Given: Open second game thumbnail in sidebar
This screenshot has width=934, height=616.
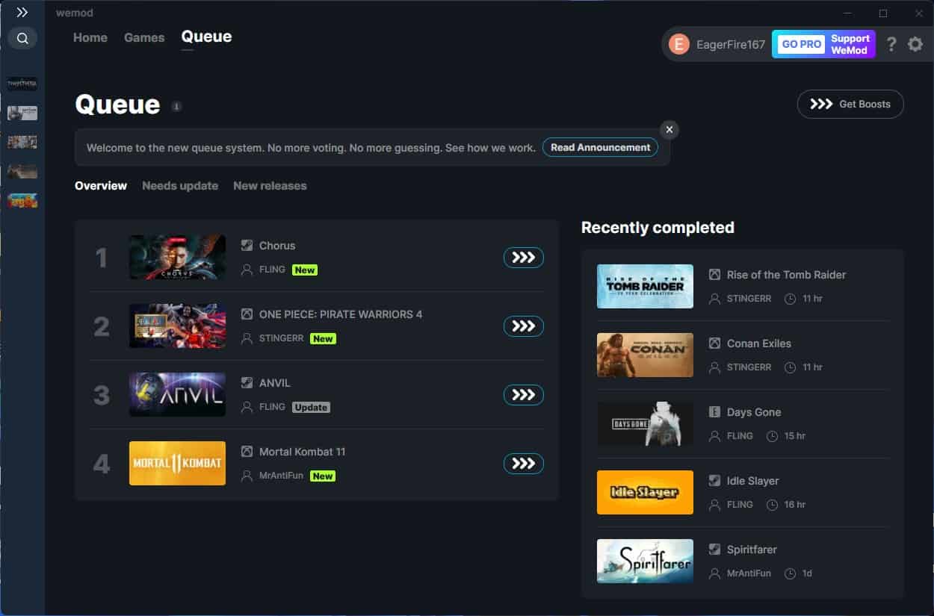Looking at the screenshot, I should pos(22,113).
